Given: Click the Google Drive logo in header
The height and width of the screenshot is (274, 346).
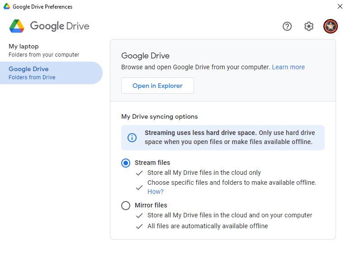Looking at the screenshot, I should [x=17, y=26].
